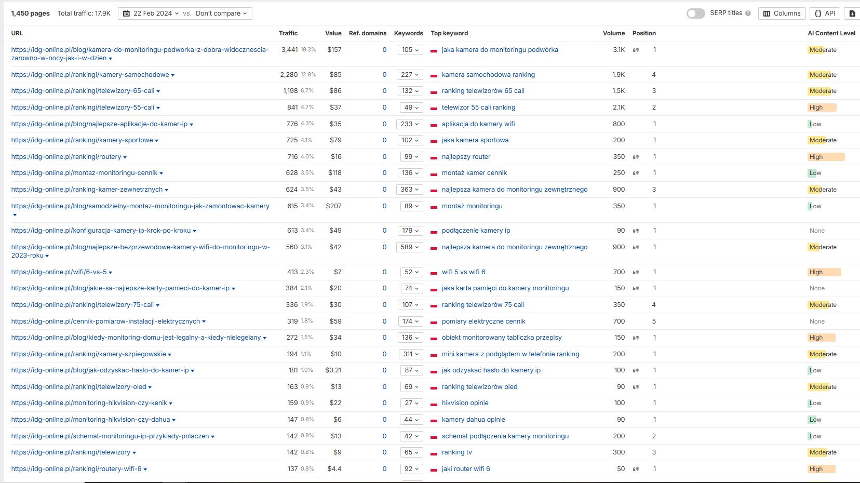Enable the SERP titles toggle
Viewport: 860px width, 483px height.
point(696,13)
